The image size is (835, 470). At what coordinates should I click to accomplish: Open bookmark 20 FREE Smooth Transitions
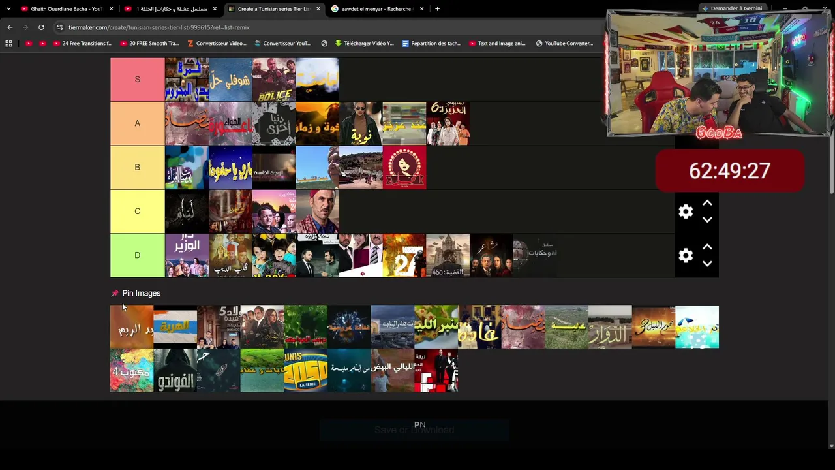(x=149, y=44)
